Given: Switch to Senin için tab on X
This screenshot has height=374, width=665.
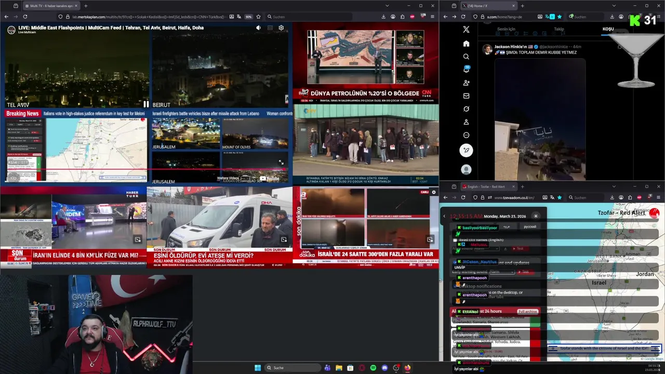Looking at the screenshot, I should click(x=506, y=29).
